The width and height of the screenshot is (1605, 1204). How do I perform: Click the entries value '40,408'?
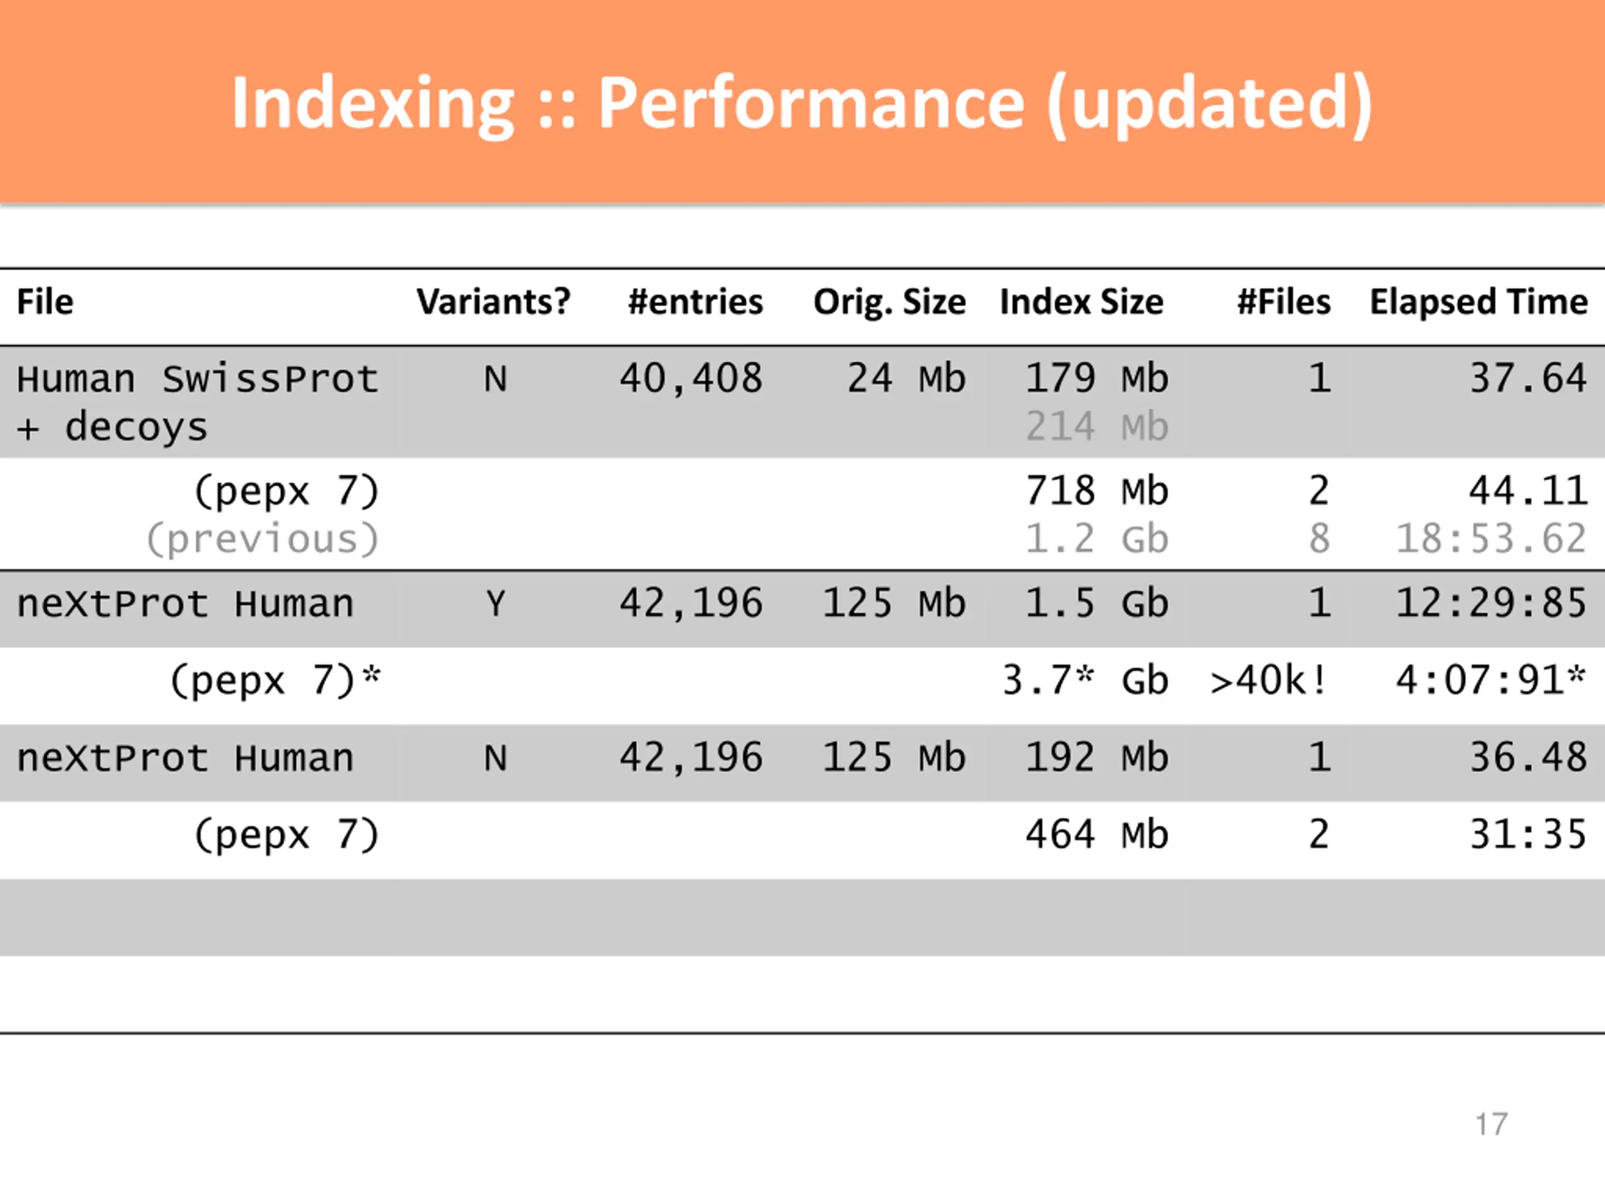(691, 379)
